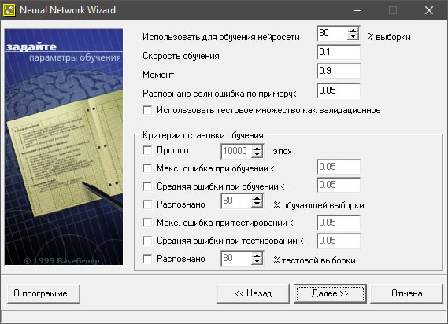Image resolution: width=448 pixels, height=324 pixels.
Task: Check the 'Прошло' epochs stop criterion
Action: click(x=147, y=150)
